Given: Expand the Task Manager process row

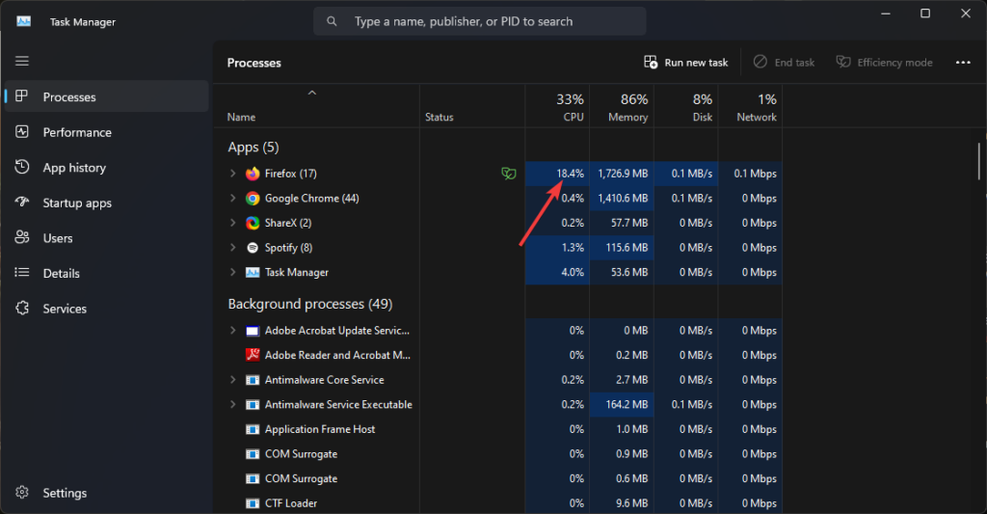Looking at the screenshot, I should tap(233, 272).
